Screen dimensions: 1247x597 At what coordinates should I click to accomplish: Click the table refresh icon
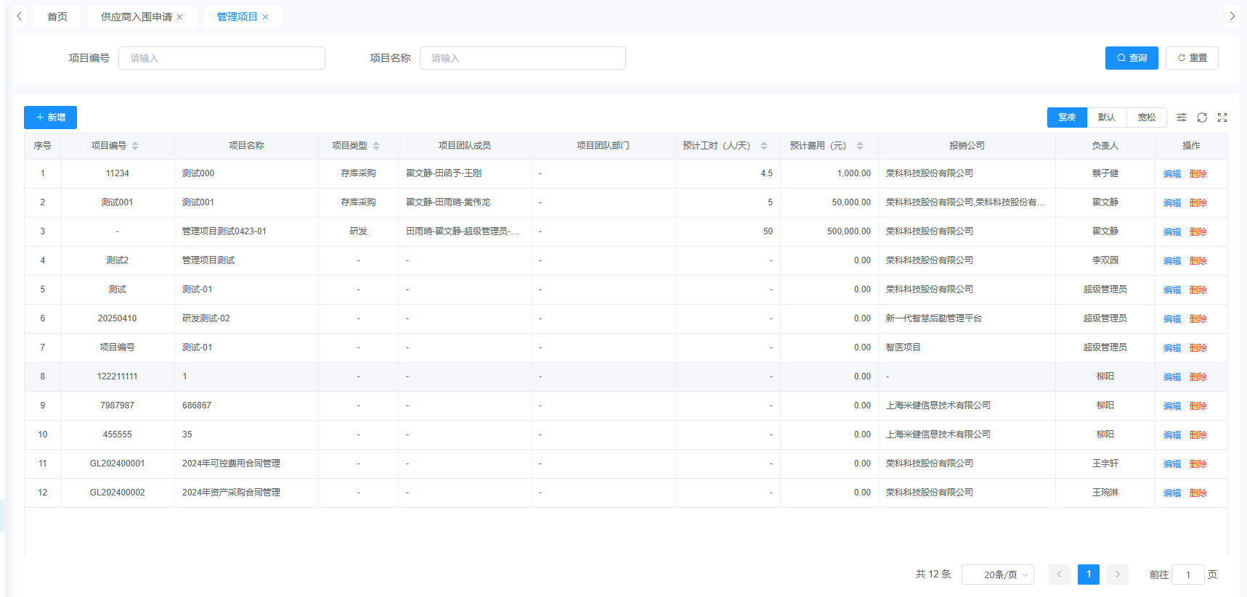pyautogui.click(x=1202, y=118)
